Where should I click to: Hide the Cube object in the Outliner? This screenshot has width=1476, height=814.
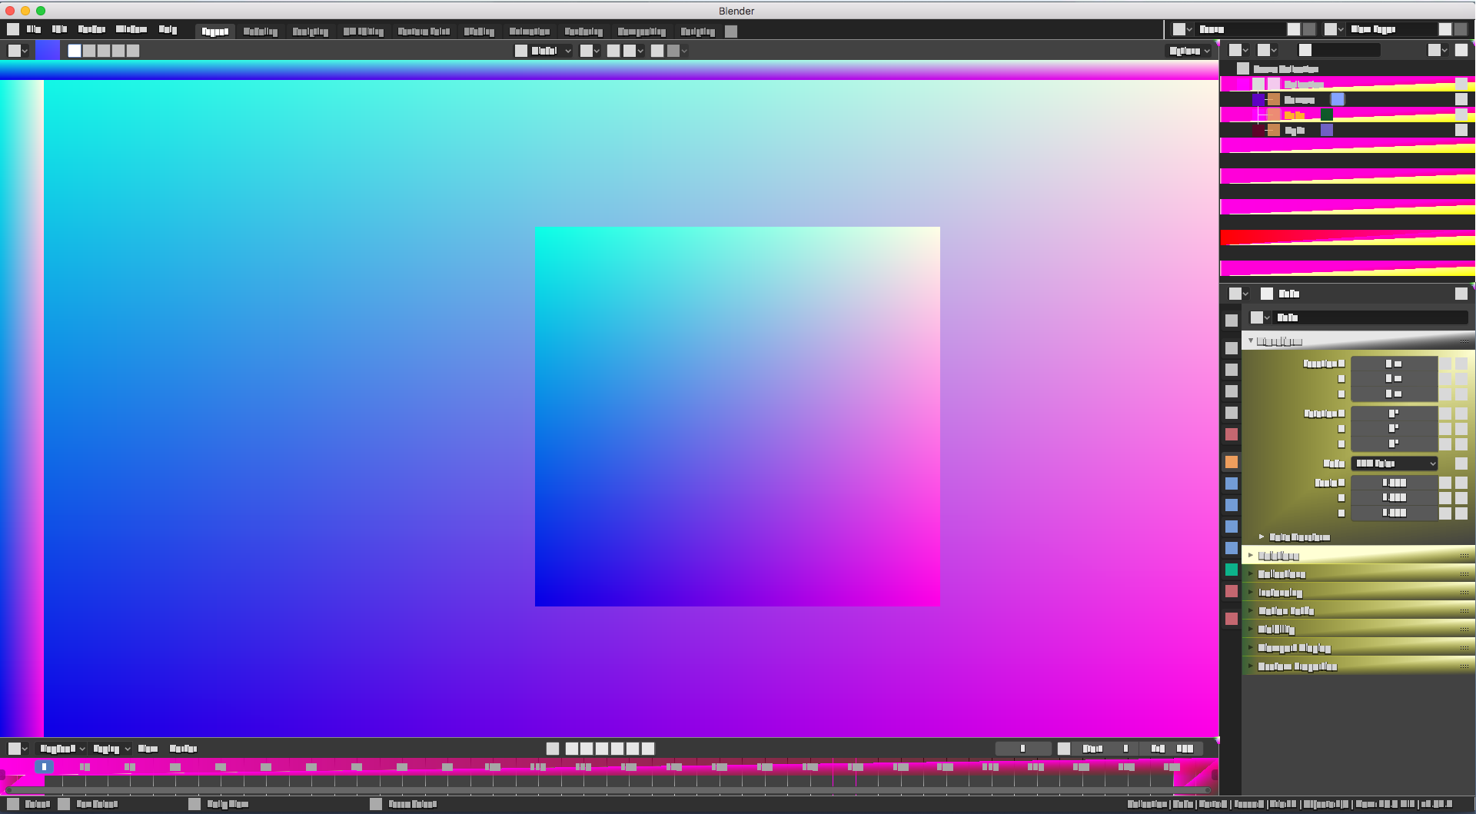pyautogui.click(x=1461, y=115)
